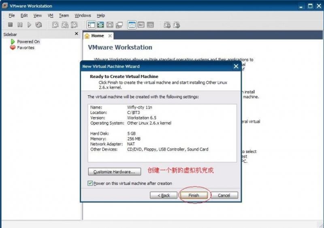Click the red Favorites heart icon

(x=13, y=47)
